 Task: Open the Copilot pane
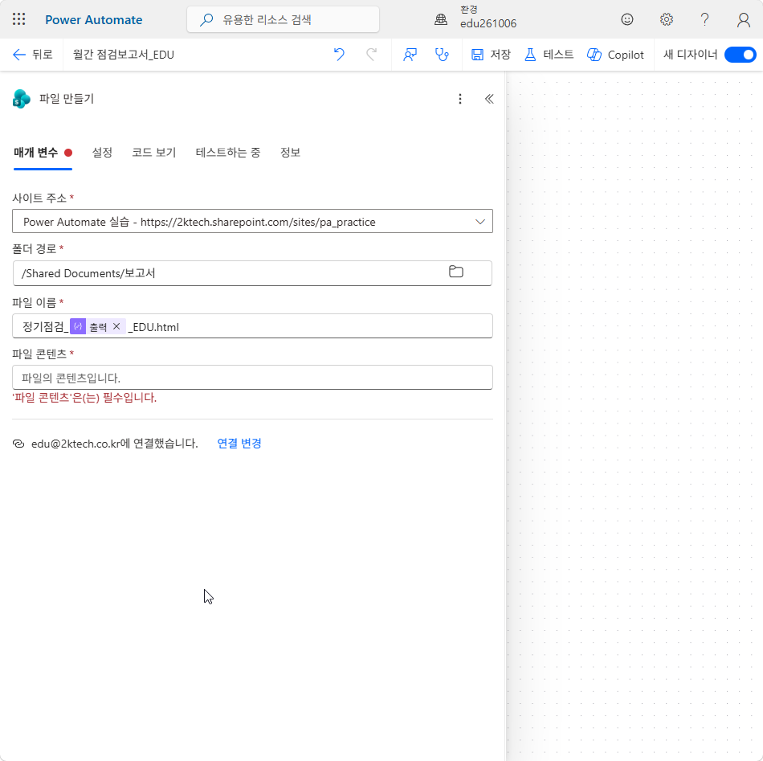(x=615, y=55)
